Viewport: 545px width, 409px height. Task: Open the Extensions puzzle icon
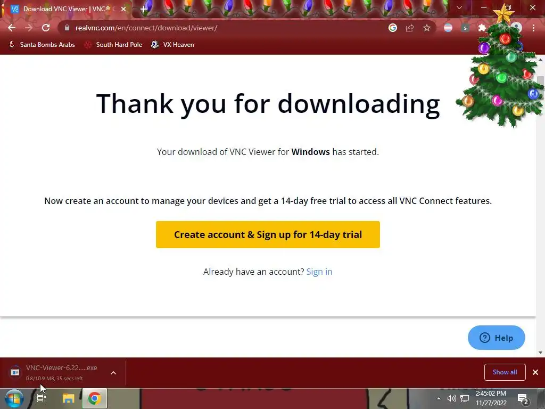point(482,28)
